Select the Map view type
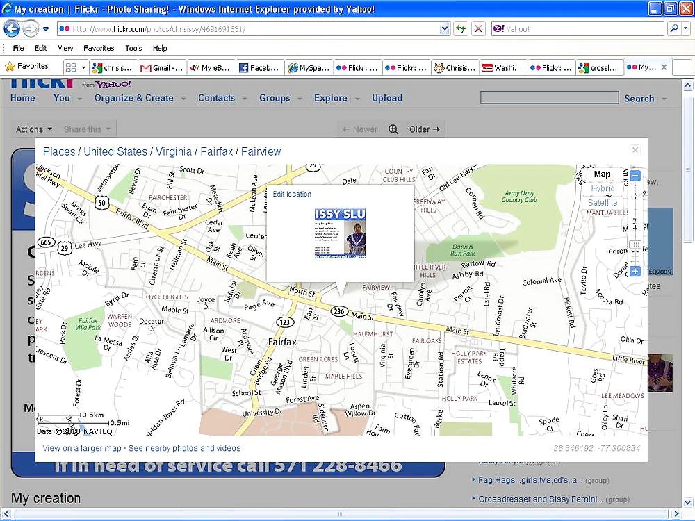 (x=602, y=174)
